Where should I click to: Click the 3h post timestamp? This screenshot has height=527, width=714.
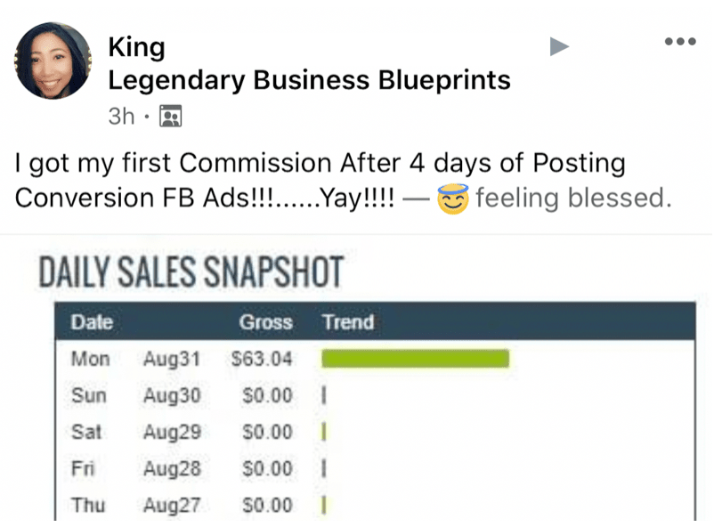[x=121, y=116]
